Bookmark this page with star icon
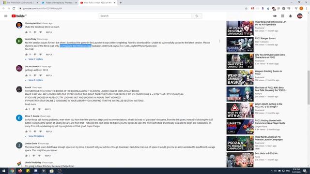The height and width of the screenshot is (174, 310). (246, 9)
